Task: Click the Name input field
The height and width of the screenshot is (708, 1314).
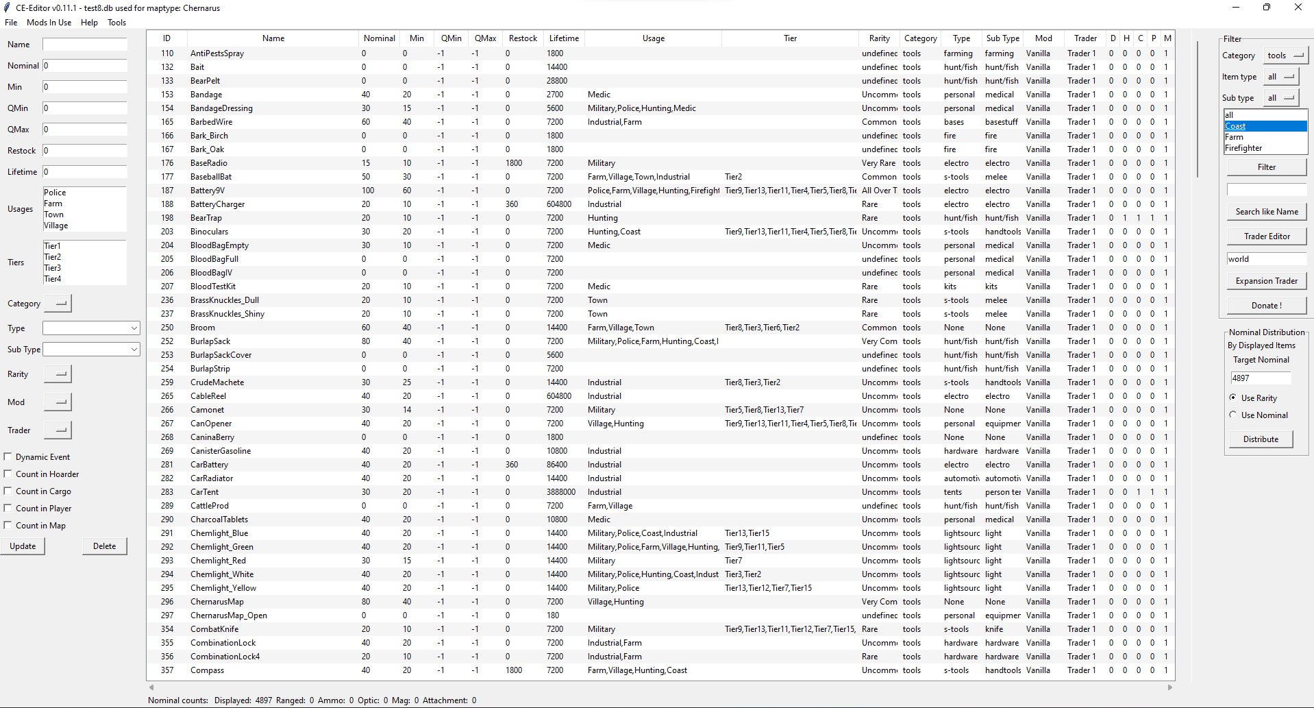Action: coord(85,45)
